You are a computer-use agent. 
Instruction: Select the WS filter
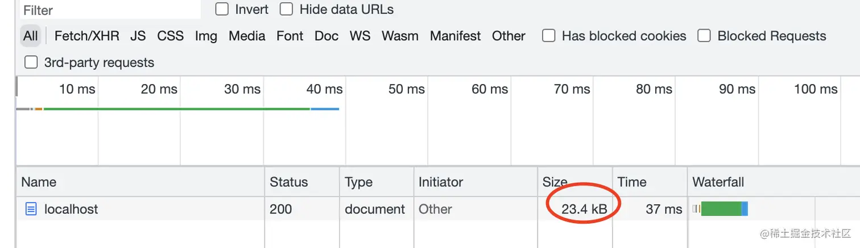360,36
